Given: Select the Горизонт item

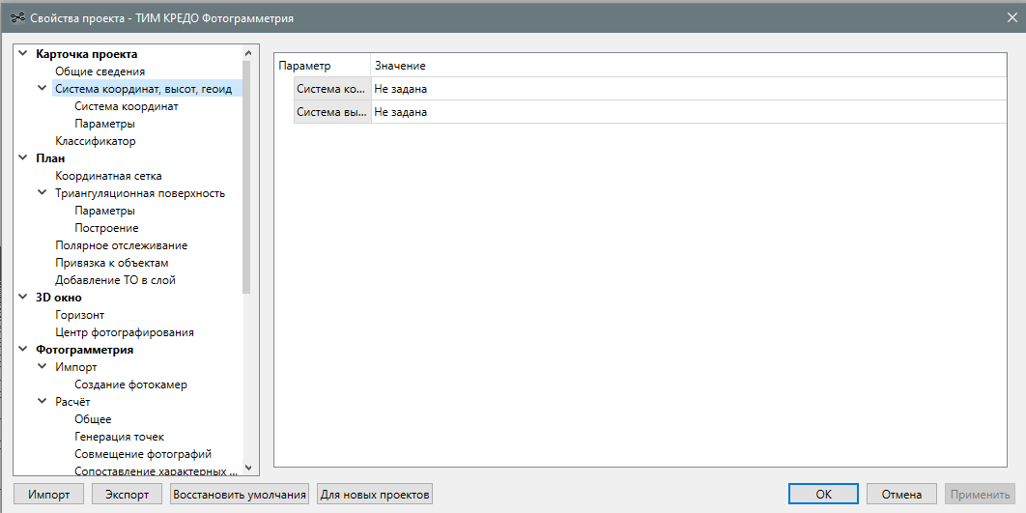Looking at the screenshot, I should (x=80, y=315).
